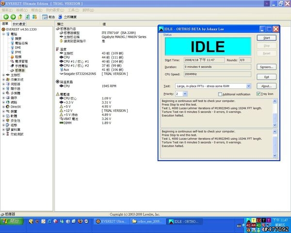
Task: Select the highlighted Sensor (感應器) tree item
Action: (x=17, y=70)
